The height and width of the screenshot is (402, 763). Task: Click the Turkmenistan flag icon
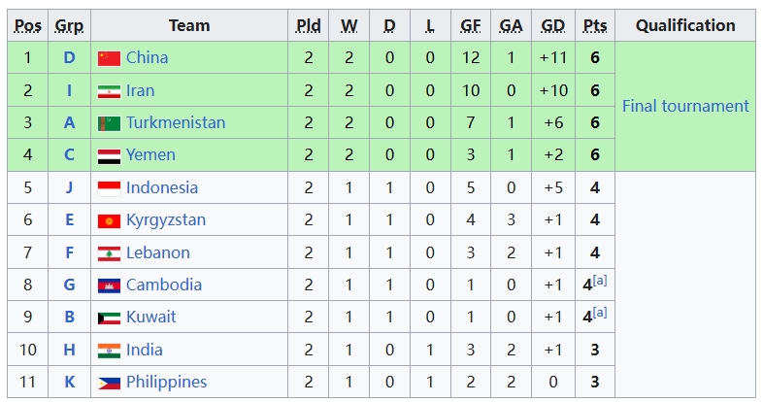click(x=109, y=123)
